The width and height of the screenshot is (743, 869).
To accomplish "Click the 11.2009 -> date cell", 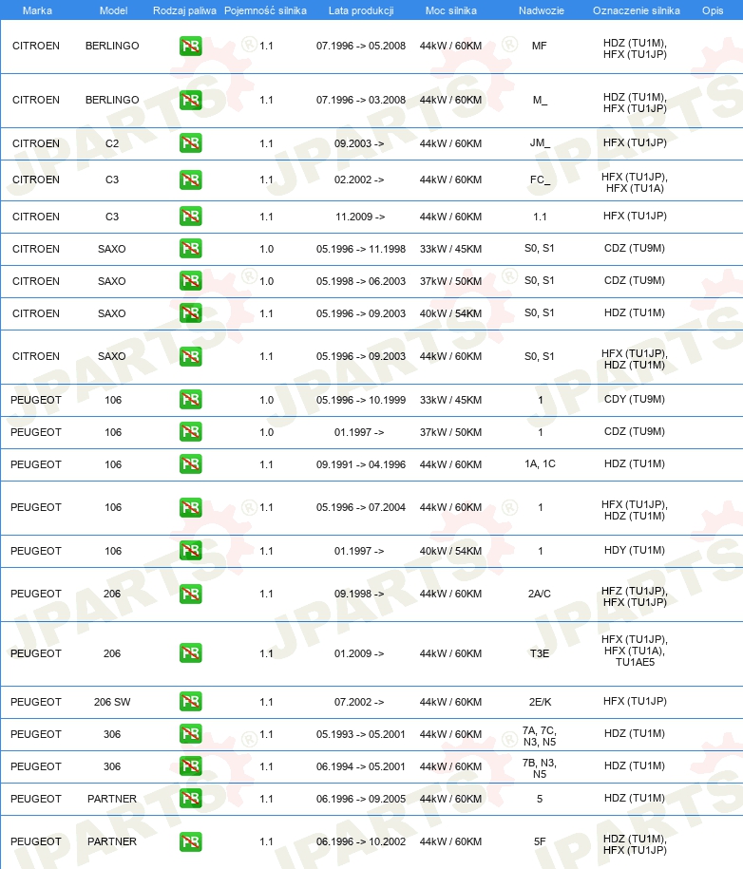I will coord(360,217).
